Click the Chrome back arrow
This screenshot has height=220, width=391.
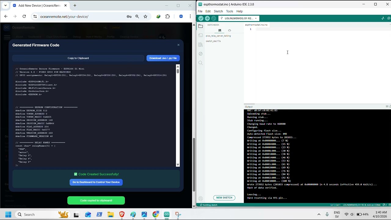point(6,16)
